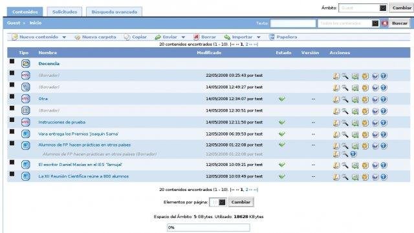Check the box for Vara entrega los Premios
Viewport: 414px width, 233px height.
click(x=12, y=131)
